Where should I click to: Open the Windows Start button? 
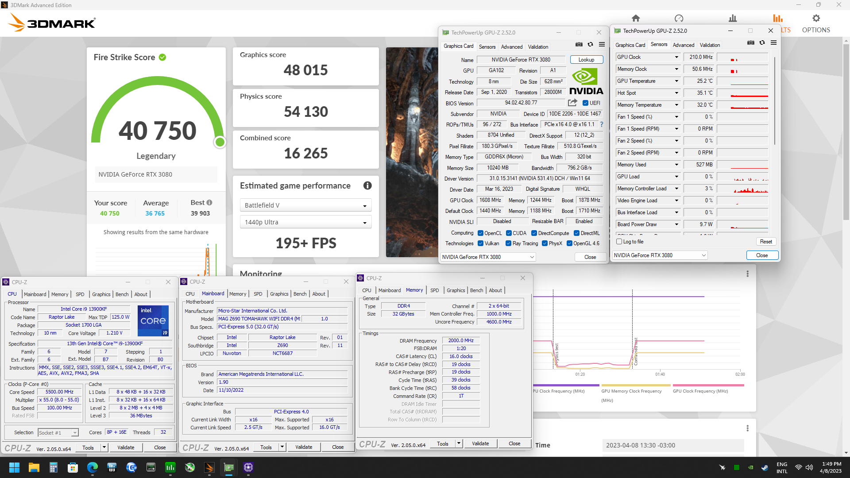[14, 467]
